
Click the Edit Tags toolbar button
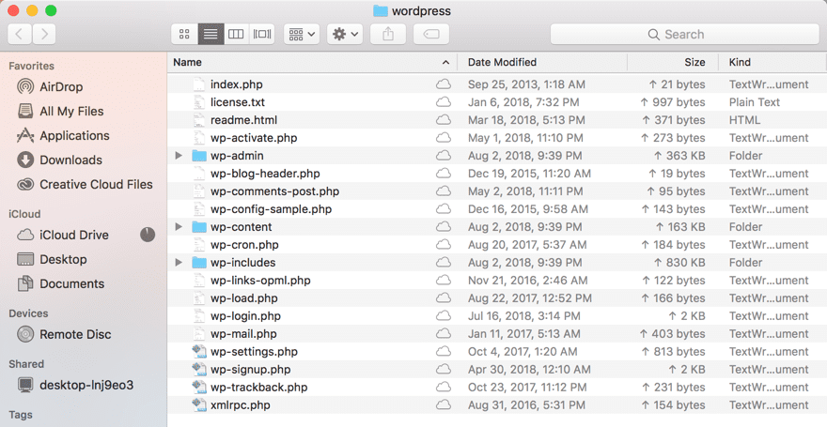pos(430,34)
